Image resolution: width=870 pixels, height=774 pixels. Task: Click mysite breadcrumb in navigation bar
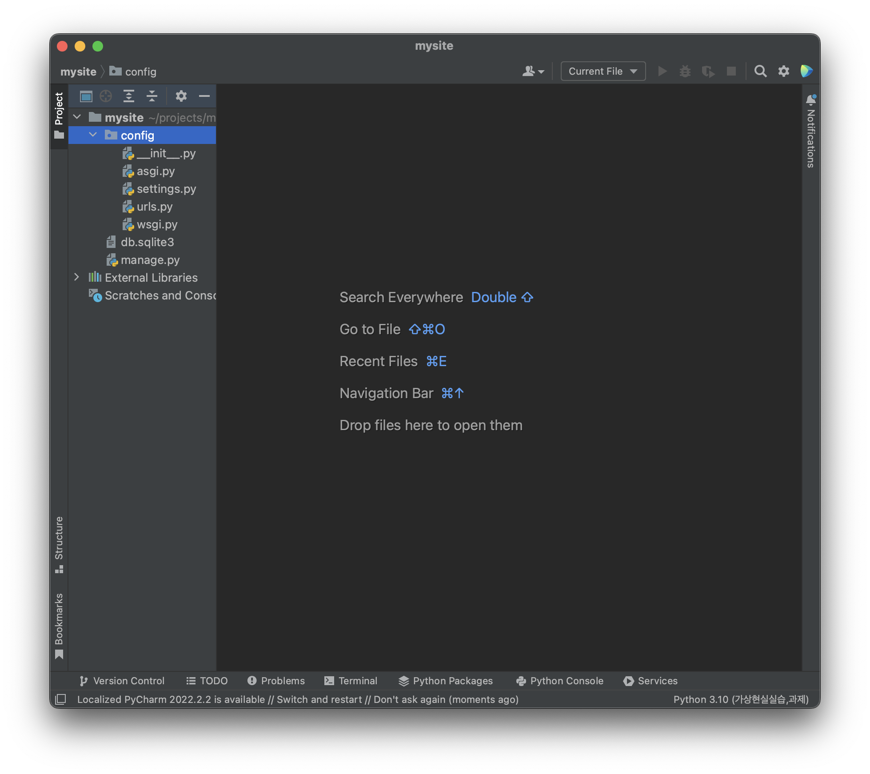pyautogui.click(x=78, y=72)
